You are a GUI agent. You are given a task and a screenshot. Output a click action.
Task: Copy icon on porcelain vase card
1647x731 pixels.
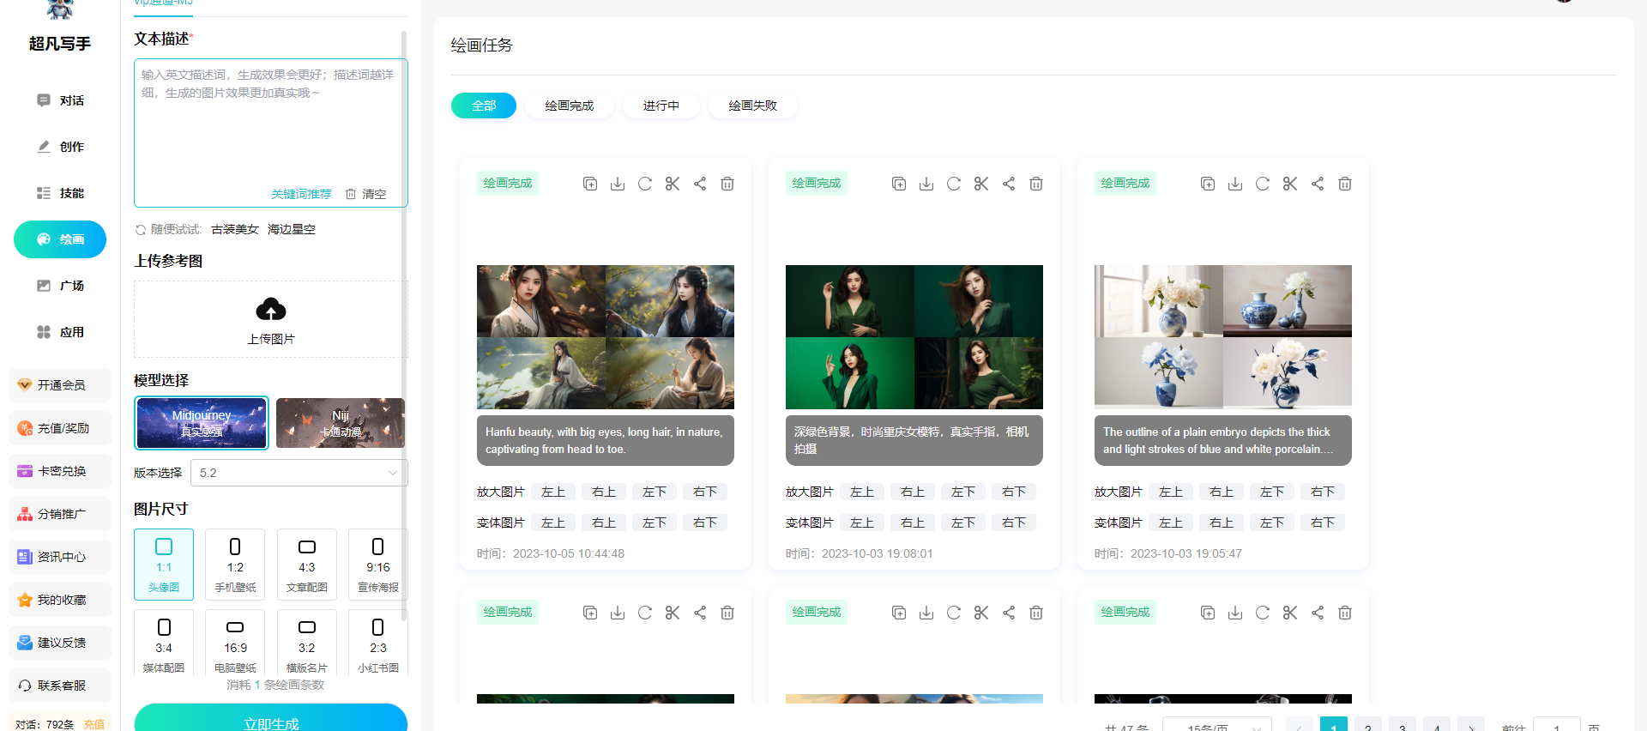point(1208,184)
